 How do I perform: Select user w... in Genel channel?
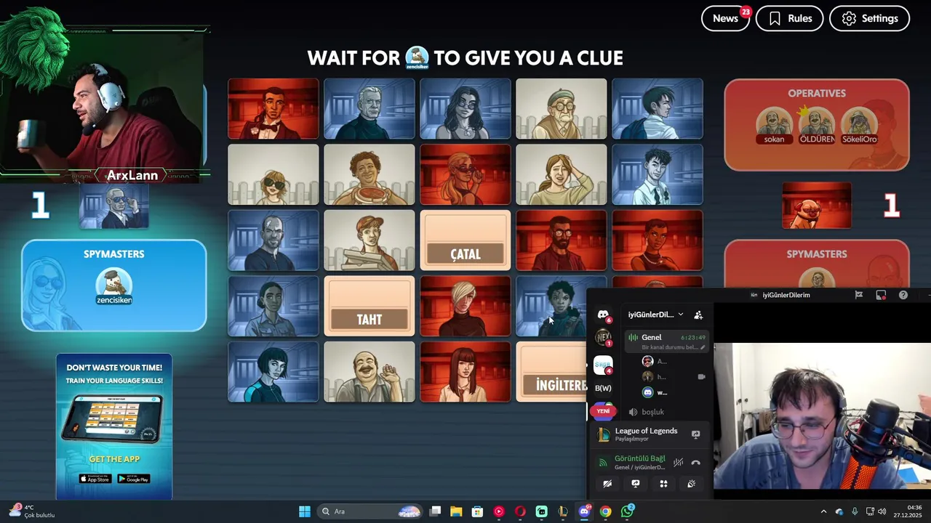655,392
